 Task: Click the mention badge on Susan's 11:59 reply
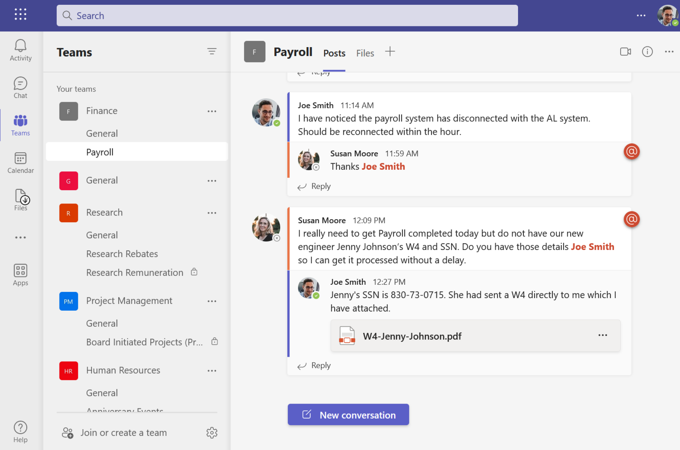pos(631,151)
